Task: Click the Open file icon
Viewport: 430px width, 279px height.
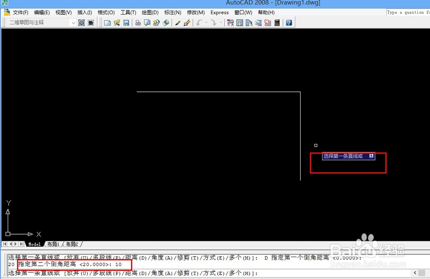Action: pyautogui.click(x=117, y=23)
